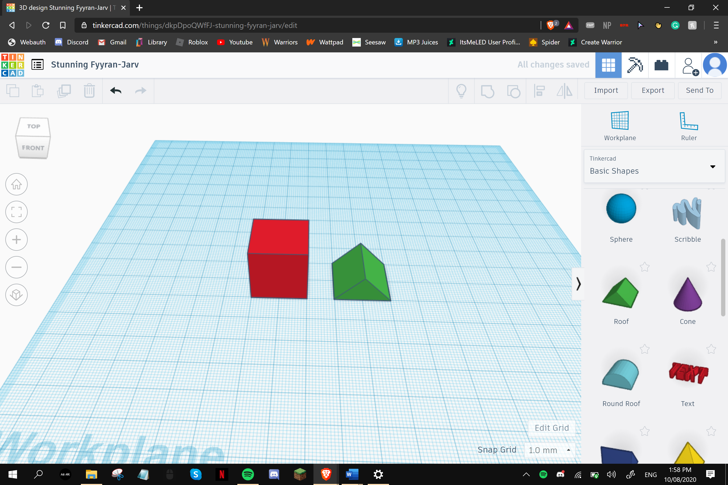Click the Mirror/Flip tool icon
Screen dimensions: 728x485
pos(565,91)
